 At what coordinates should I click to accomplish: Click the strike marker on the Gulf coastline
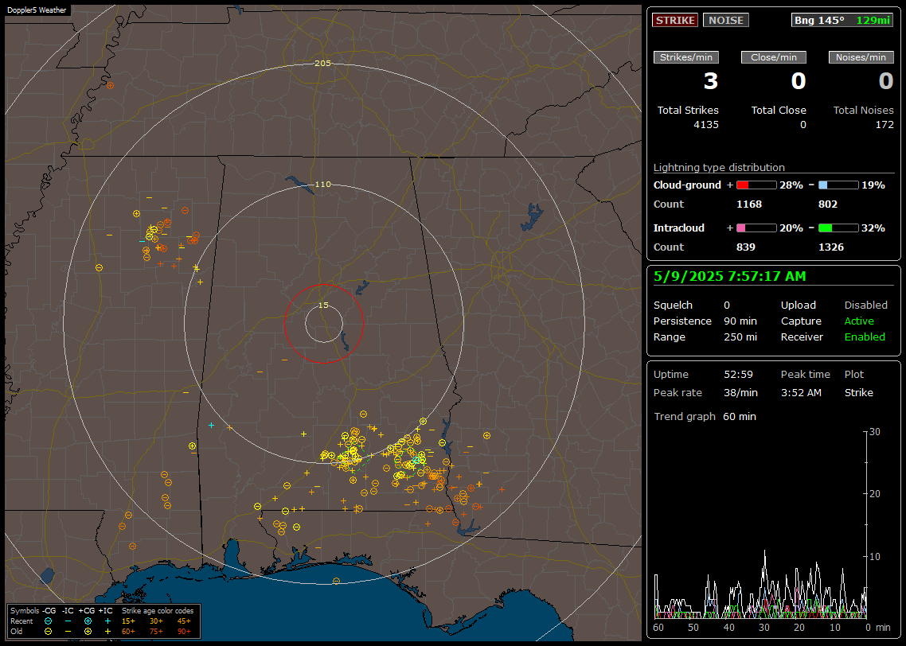click(x=336, y=582)
